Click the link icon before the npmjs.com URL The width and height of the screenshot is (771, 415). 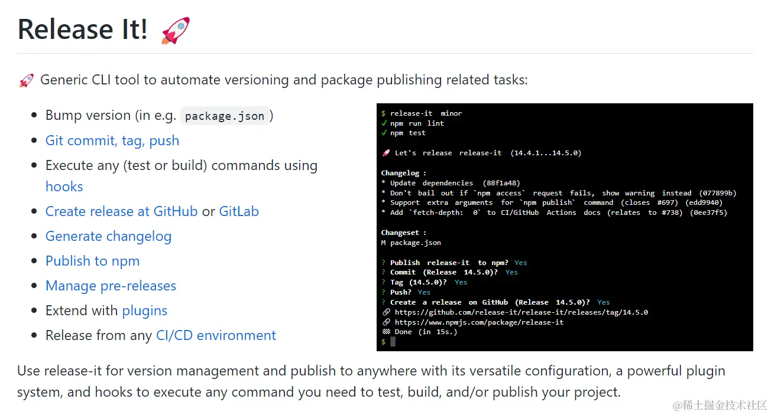click(386, 322)
